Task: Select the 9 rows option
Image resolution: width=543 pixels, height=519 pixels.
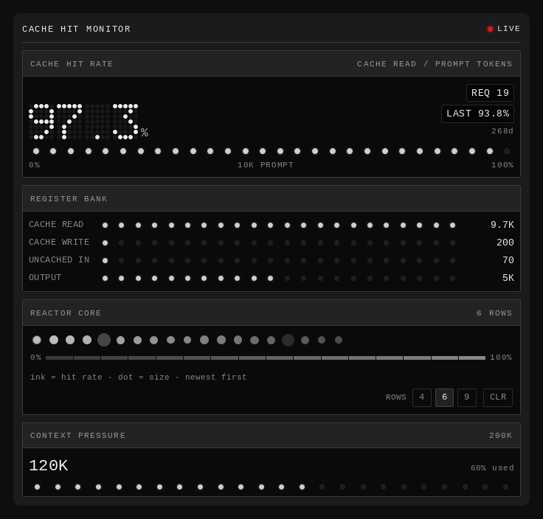Action: [467, 397]
